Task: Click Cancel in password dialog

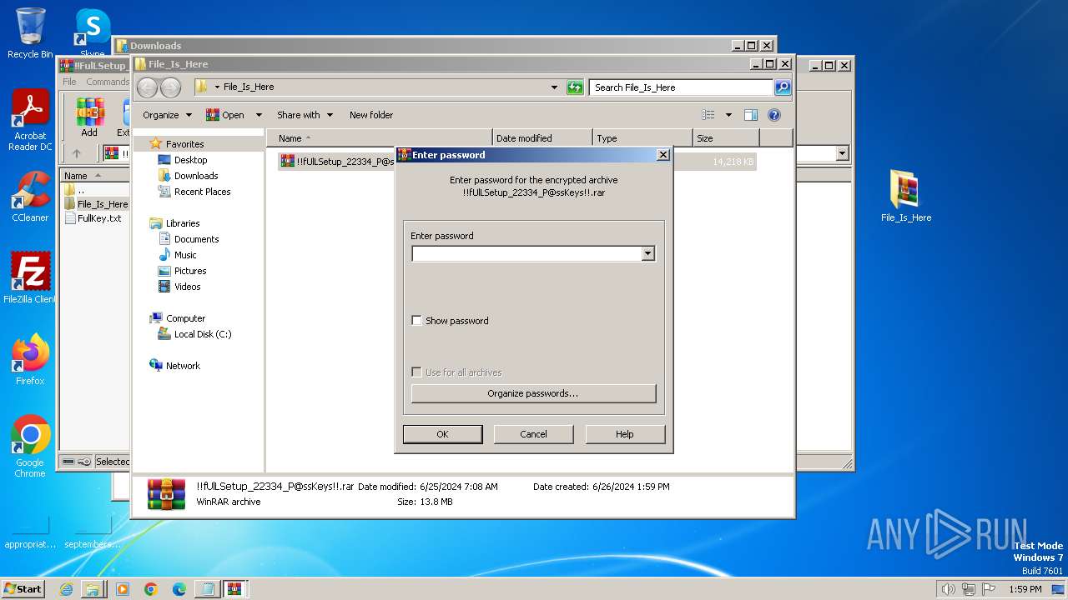Action: click(533, 434)
